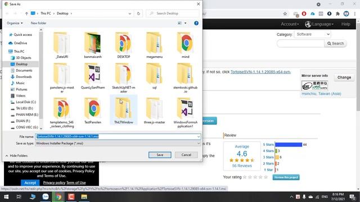Open Help on website header
Image resolution: width=360 pixels, height=202 pixels.
coord(345,24)
